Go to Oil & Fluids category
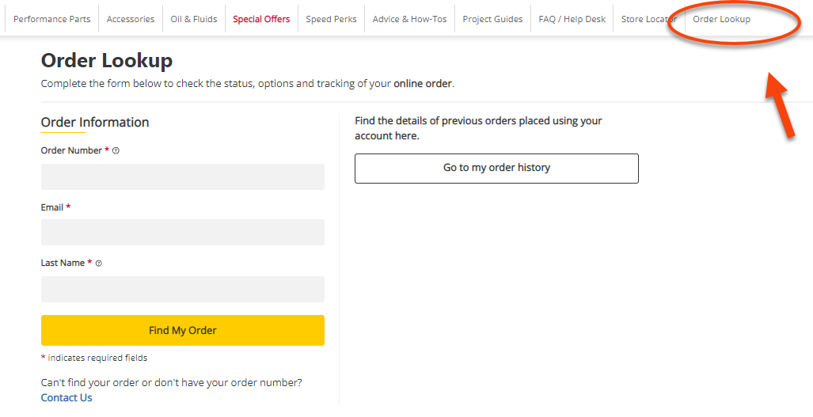Screen dimensions: 813x417 [194, 19]
